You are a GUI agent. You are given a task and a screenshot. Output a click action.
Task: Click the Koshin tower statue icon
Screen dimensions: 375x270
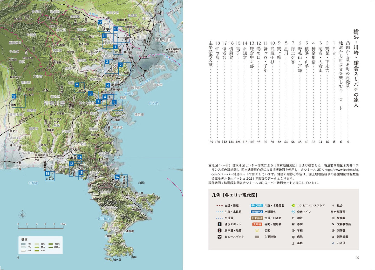(x=220, y=231)
